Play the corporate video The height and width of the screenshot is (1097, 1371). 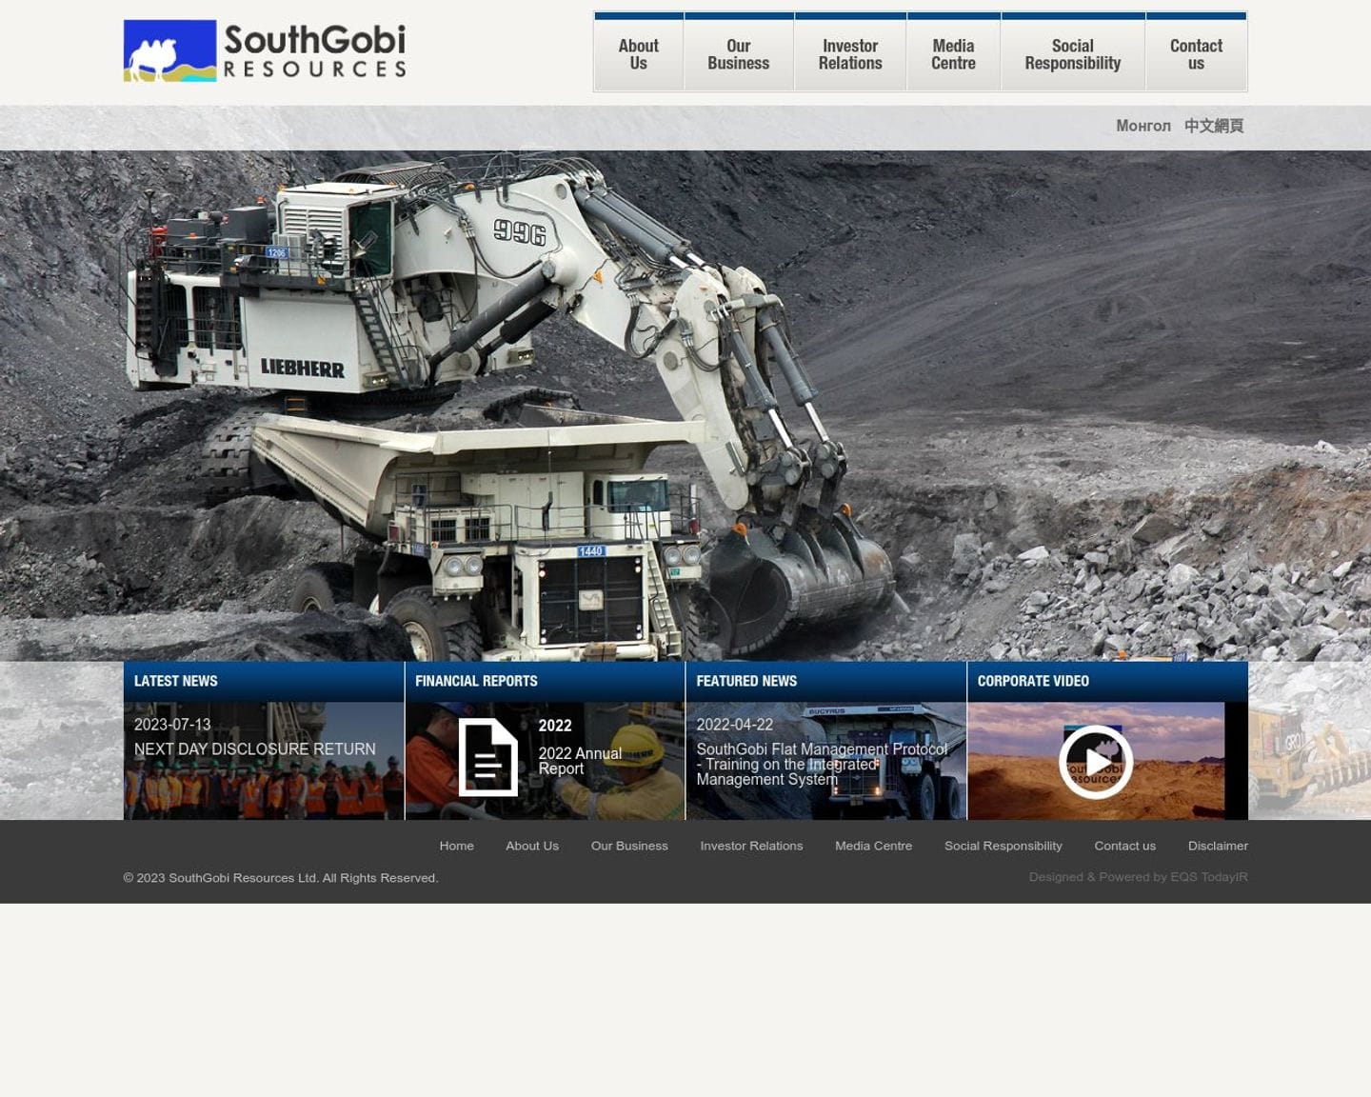pyautogui.click(x=1095, y=762)
